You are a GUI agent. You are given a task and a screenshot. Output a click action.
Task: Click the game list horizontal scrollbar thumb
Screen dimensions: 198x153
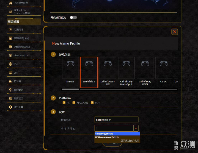(x=70, y=90)
